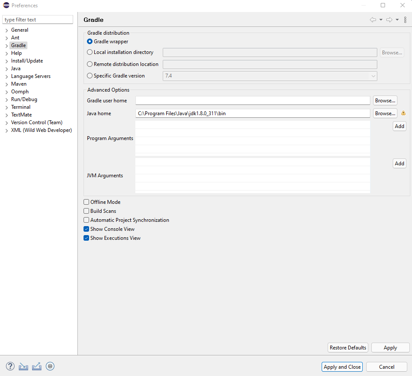
Task: Open the Gradle version 7.4 dropdown
Action: point(373,76)
